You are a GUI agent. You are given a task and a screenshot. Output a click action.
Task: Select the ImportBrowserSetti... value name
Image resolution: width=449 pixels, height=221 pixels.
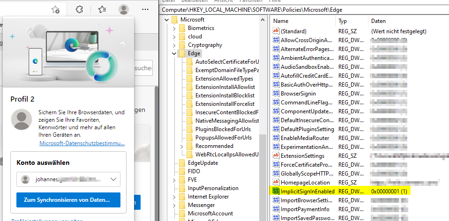(307, 200)
